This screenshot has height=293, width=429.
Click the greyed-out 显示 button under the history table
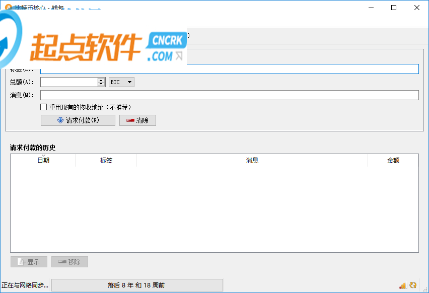29,262
